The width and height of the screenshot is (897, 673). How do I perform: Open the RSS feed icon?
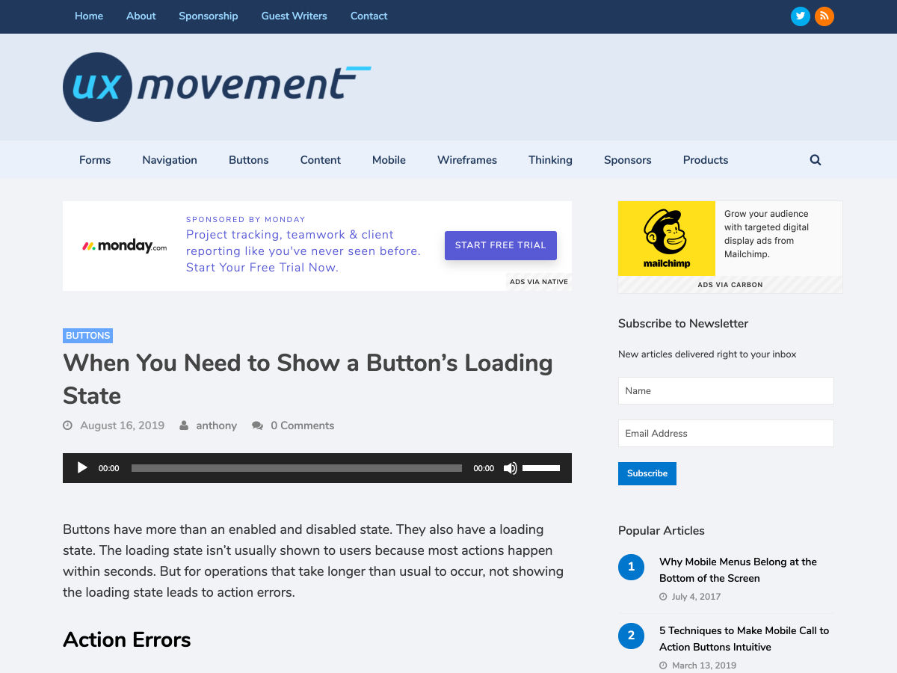pos(824,16)
